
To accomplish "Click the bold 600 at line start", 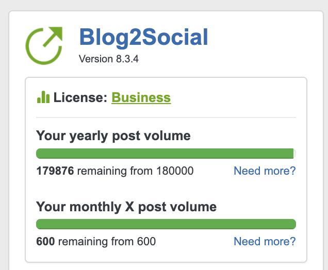I will (x=45, y=241).
